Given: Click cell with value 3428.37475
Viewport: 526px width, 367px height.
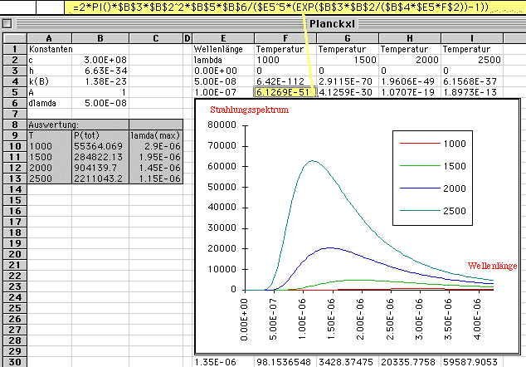Looking at the screenshot, I should [x=348, y=362].
